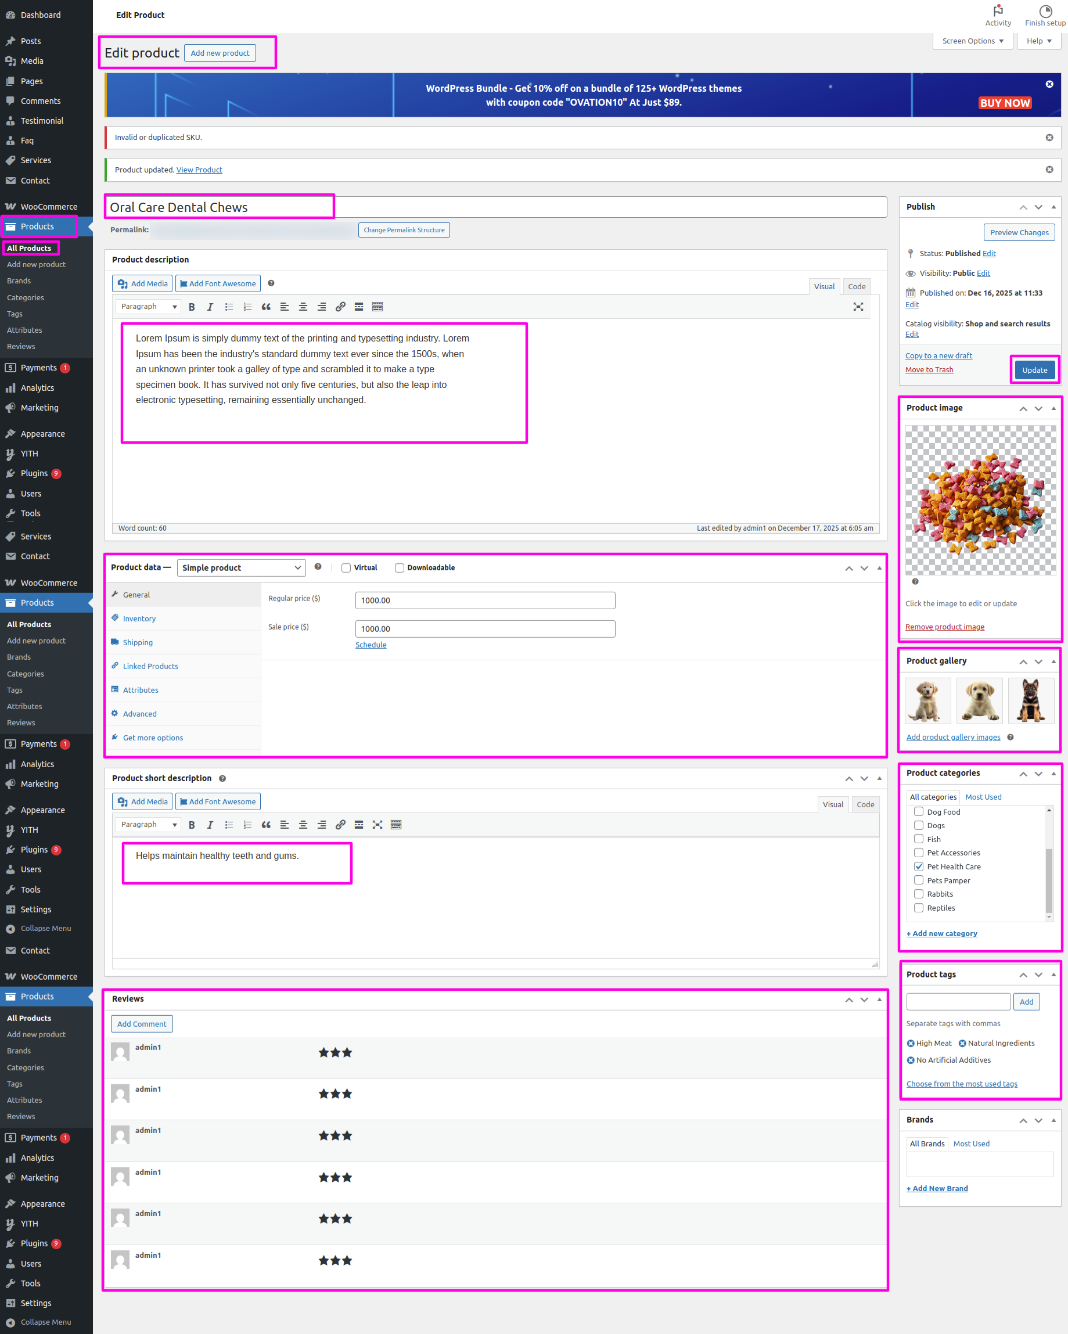The width and height of the screenshot is (1068, 1334).
Task: Check the Downloadable checkbox
Action: click(400, 568)
